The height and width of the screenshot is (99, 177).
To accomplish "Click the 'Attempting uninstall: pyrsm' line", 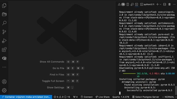I will pos(139,82).
